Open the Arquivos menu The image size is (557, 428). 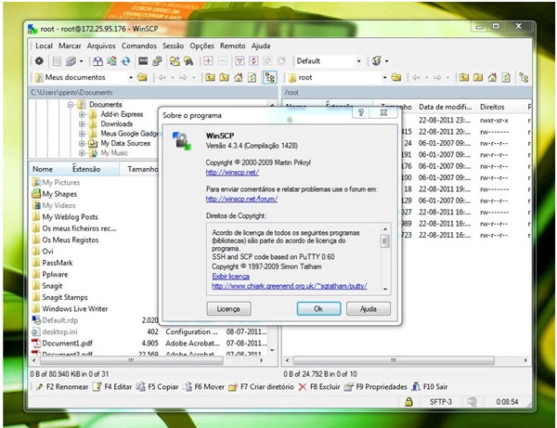(x=101, y=45)
